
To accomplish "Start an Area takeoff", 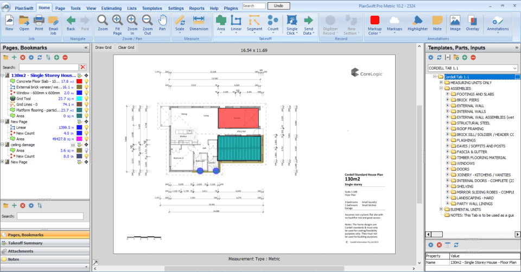I will [221, 24].
